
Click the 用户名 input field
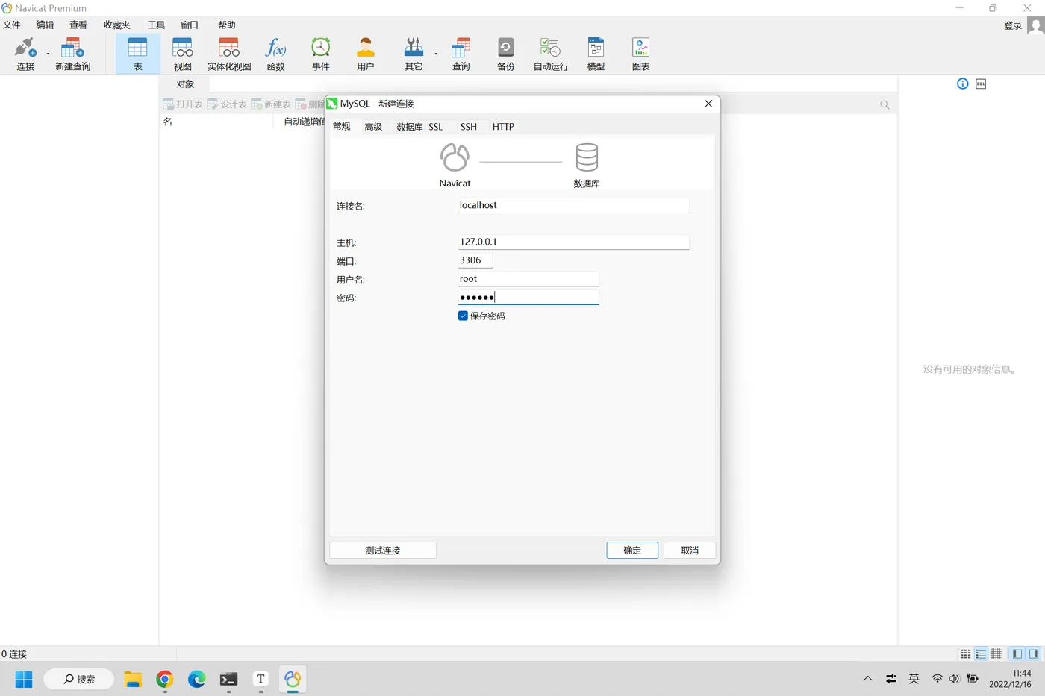[528, 279]
